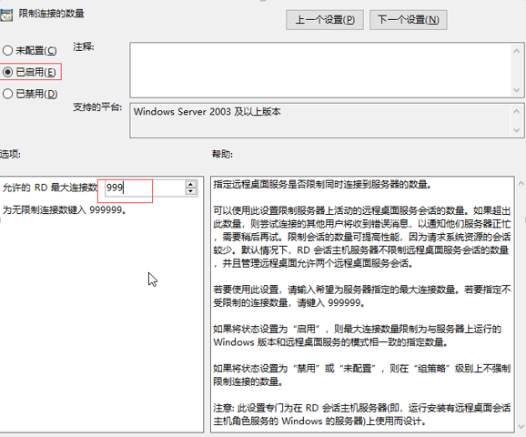
Task: Click the help note beginning '注意: 此设置专门为'
Action: [362, 414]
